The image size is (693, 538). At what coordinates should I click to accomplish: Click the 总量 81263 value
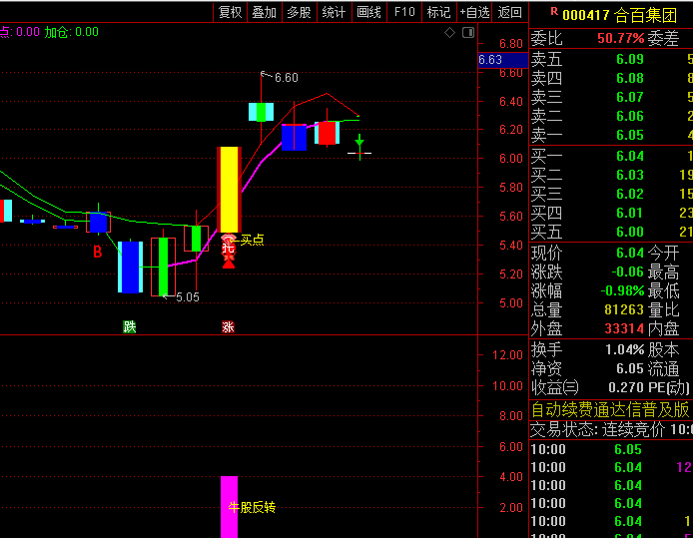pyautogui.click(x=624, y=309)
